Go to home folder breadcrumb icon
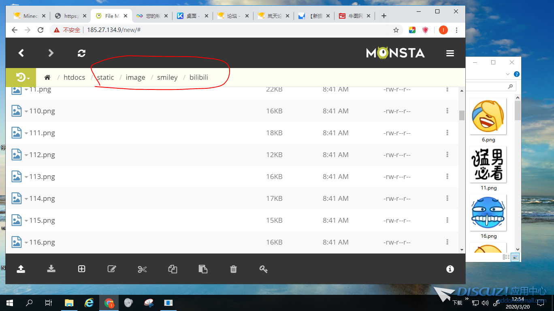 (47, 77)
